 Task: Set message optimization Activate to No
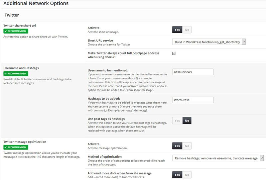pos(187,146)
